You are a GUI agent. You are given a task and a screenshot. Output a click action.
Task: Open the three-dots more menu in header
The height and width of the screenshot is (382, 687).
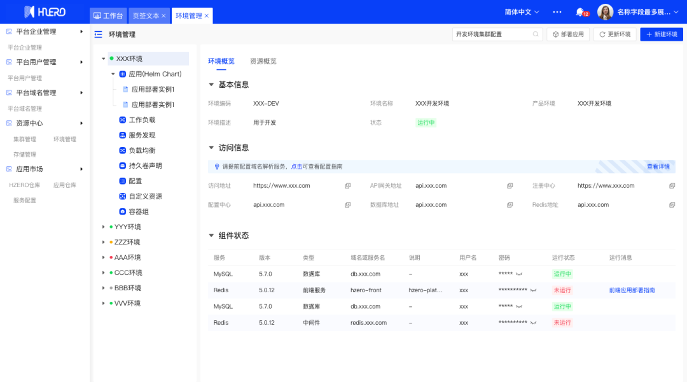click(x=557, y=12)
